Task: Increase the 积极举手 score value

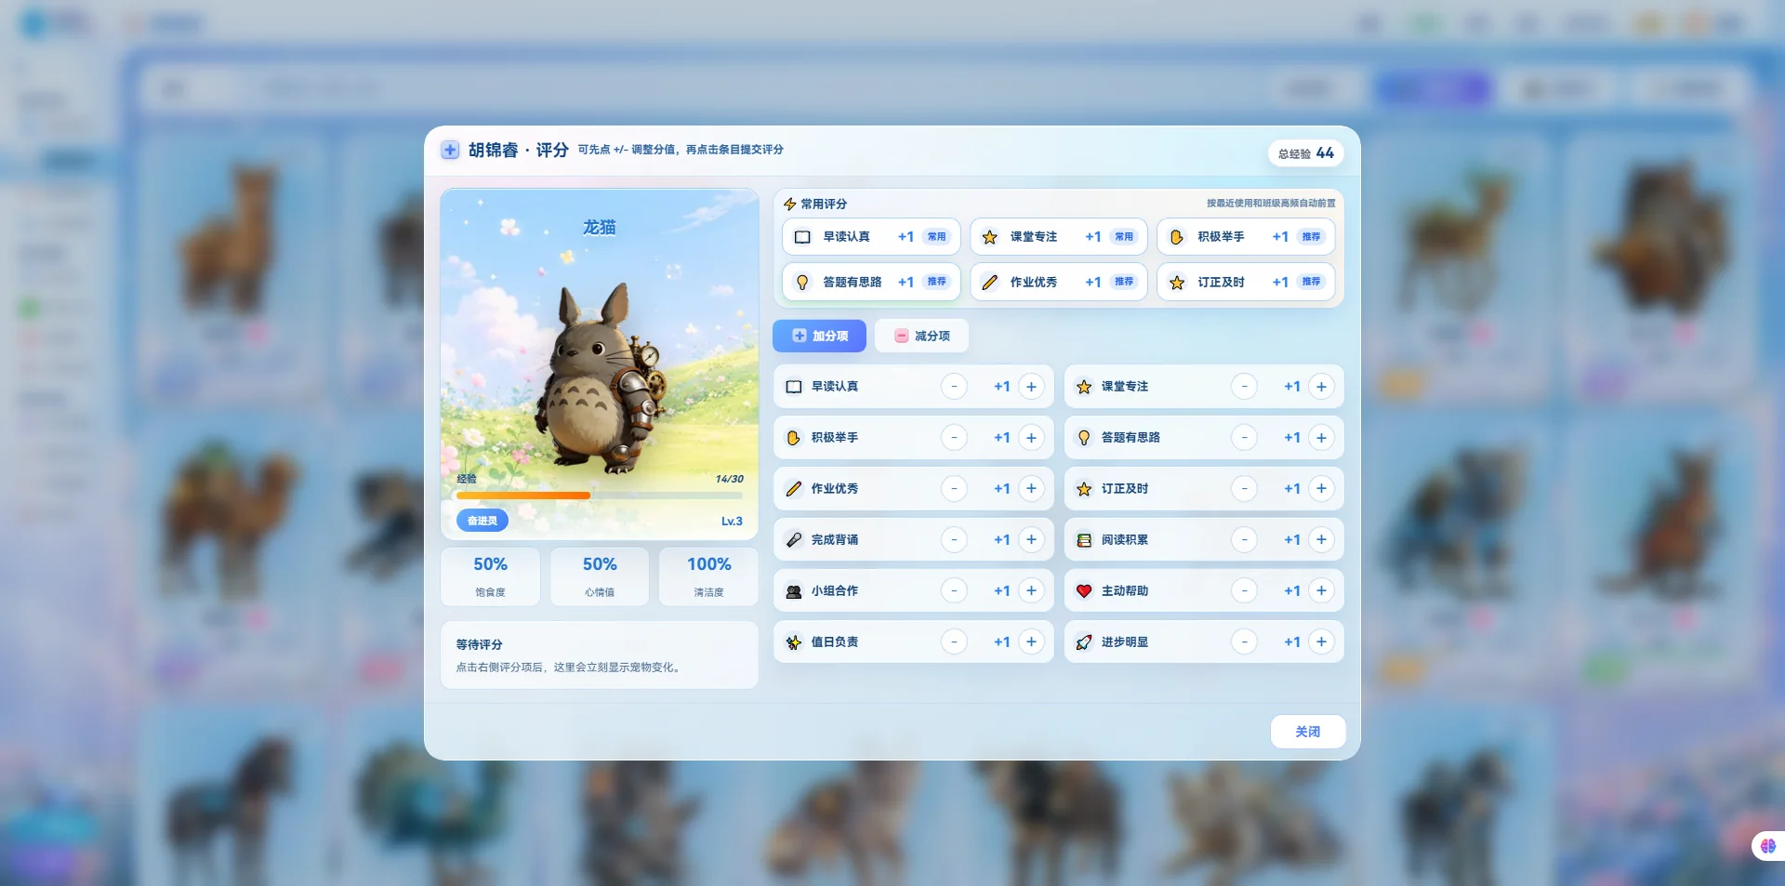Action: coord(1031,438)
